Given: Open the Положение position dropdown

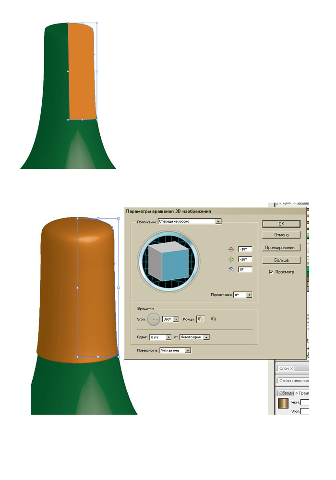Looking at the screenshot, I should (x=190, y=221).
